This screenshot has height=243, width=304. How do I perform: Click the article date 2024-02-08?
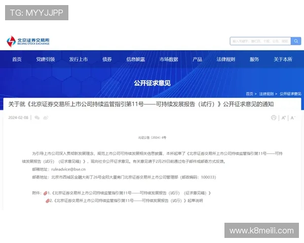tap(18, 117)
